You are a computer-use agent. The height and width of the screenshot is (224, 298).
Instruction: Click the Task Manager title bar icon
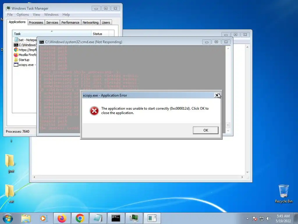[8, 8]
